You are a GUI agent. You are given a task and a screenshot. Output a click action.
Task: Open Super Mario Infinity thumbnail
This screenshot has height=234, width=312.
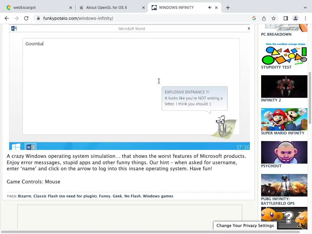pos(284,119)
